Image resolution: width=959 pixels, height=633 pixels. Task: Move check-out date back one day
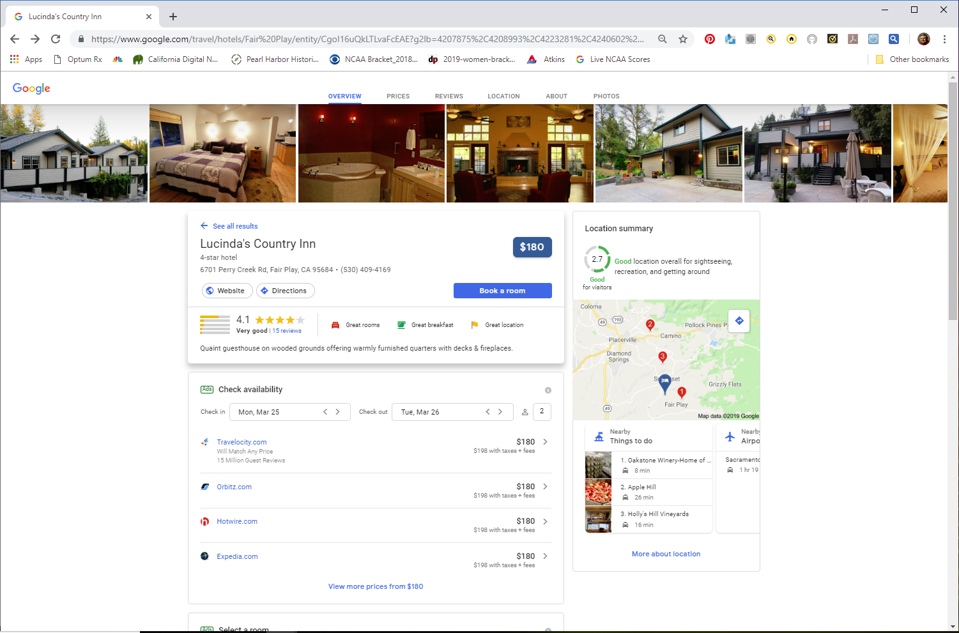click(x=487, y=412)
